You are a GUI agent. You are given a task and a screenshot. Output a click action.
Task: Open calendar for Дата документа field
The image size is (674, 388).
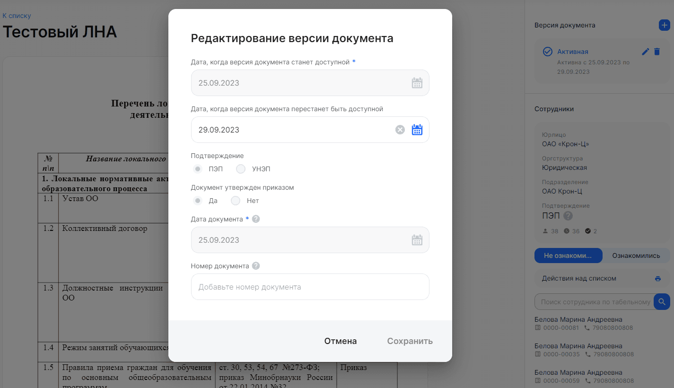coord(417,240)
